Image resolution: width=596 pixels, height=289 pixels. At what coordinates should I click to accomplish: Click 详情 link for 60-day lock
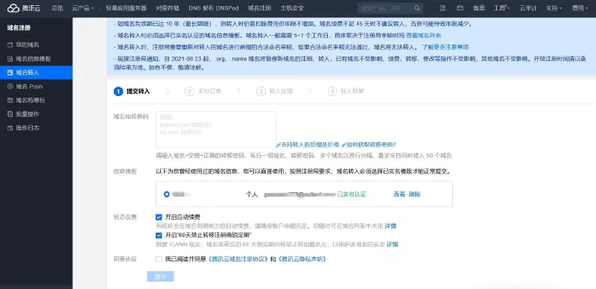pos(393,244)
